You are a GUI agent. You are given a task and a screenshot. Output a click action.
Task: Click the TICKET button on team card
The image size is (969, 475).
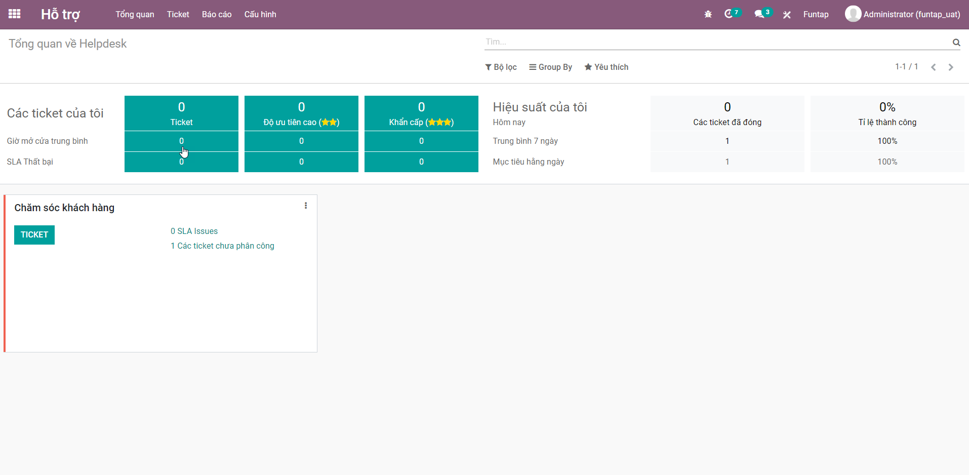coord(34,235)
